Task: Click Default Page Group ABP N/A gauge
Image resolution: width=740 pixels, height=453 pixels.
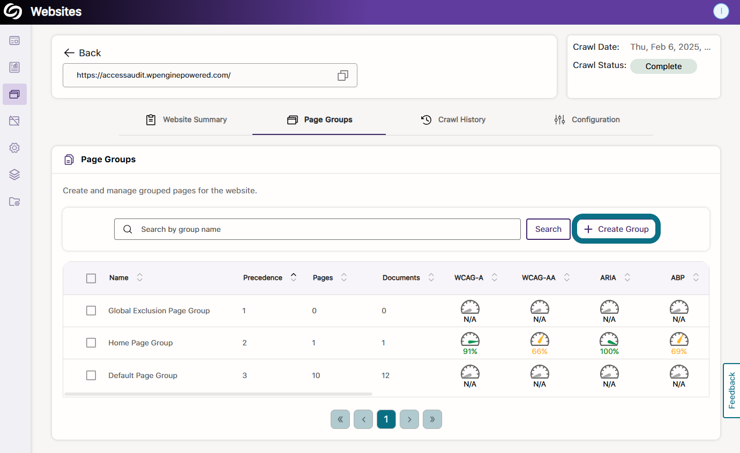Action: (679, 375)
